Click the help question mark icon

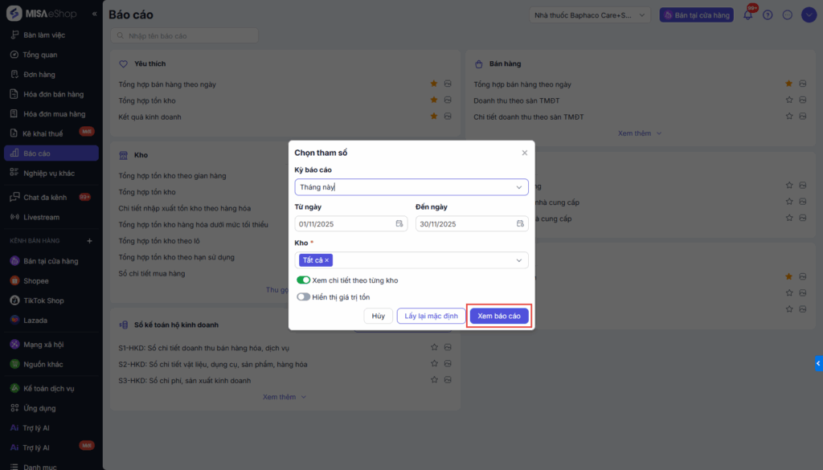click(768, 14)
